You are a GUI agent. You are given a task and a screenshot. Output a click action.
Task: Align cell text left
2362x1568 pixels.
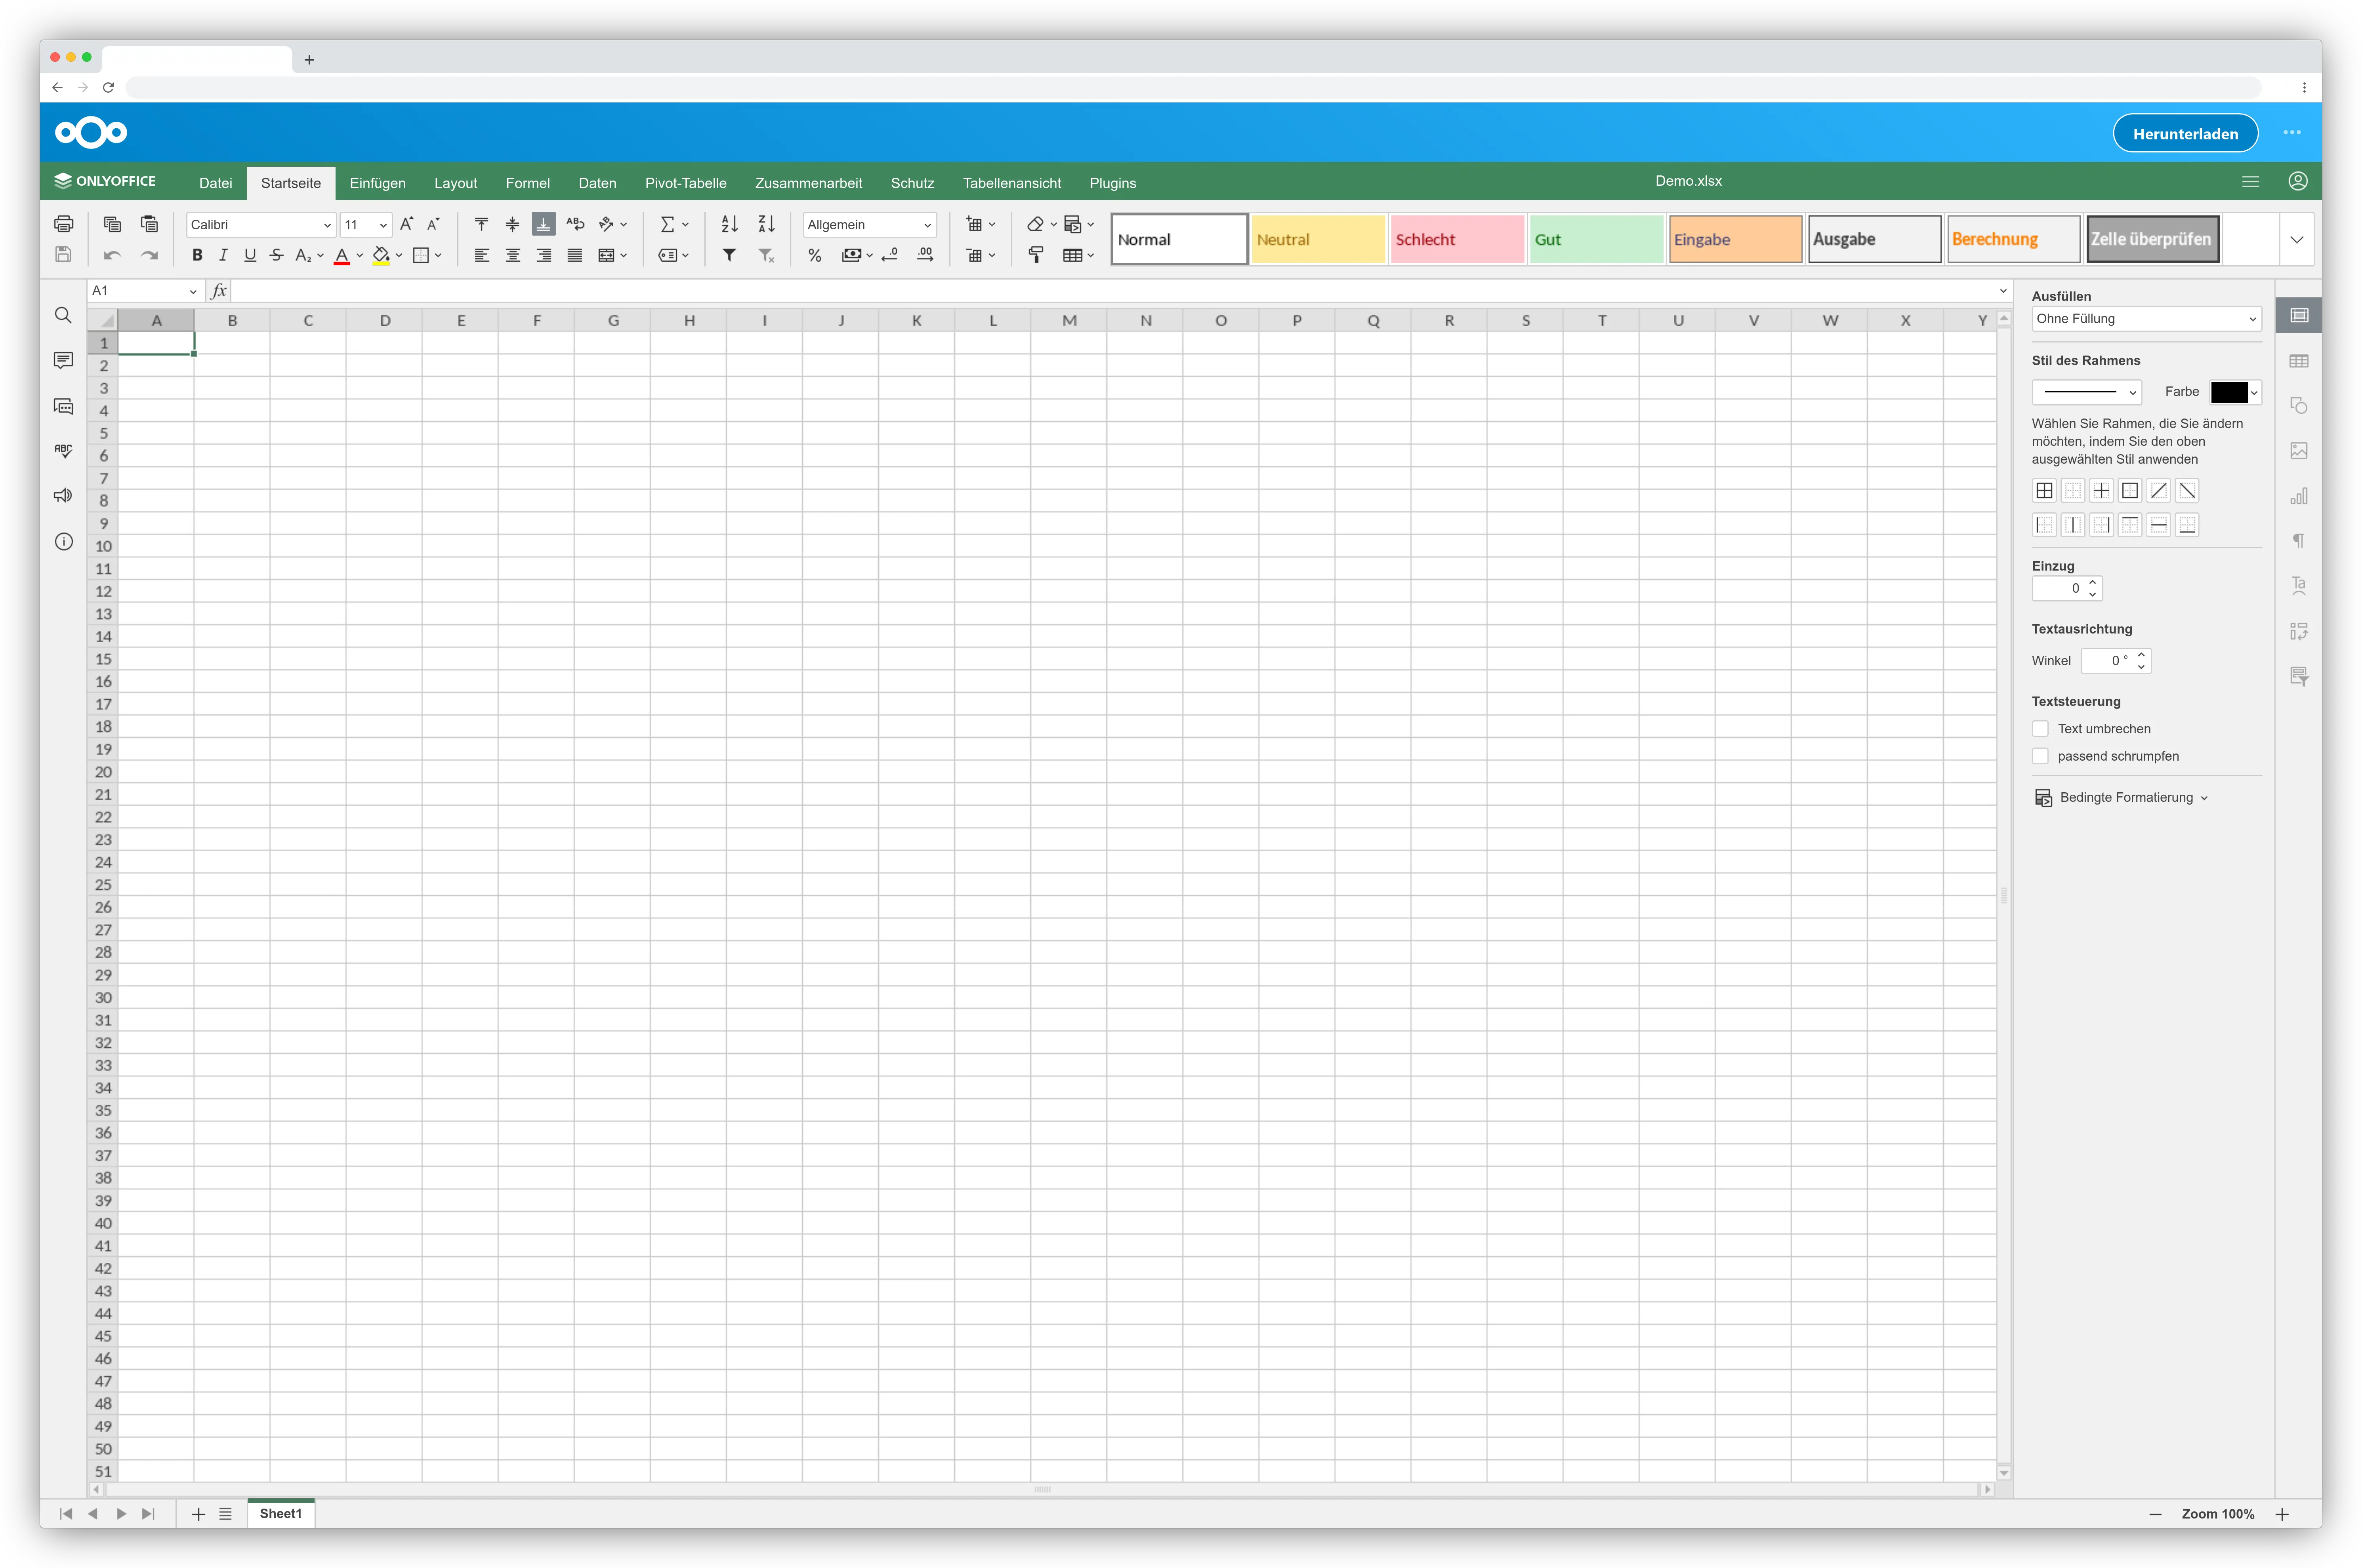(x=481, y=255)
